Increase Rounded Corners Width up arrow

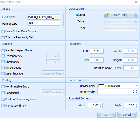tap(101, 104)
